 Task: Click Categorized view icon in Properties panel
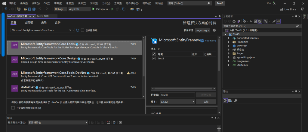225,101
